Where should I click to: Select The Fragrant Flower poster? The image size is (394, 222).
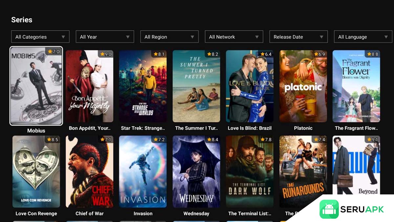click(x=356, y=86)
